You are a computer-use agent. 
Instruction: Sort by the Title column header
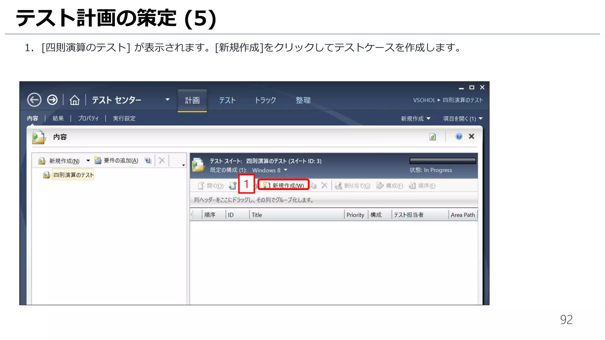[297, 215]
